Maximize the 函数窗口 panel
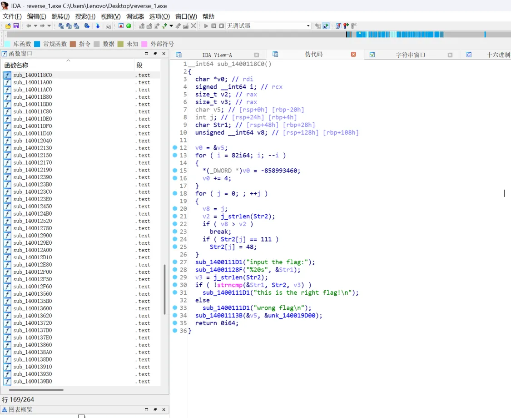The image size is (511, 418). [146, 54]
